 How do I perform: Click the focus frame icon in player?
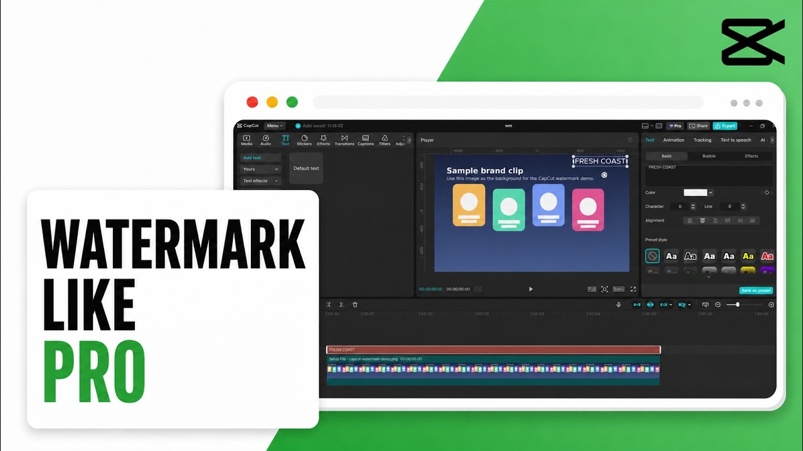pos(604,289)
